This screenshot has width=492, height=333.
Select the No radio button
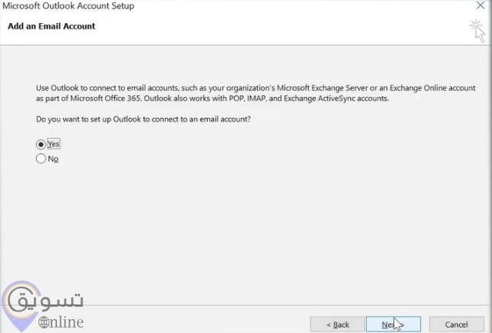pos(41,158)
